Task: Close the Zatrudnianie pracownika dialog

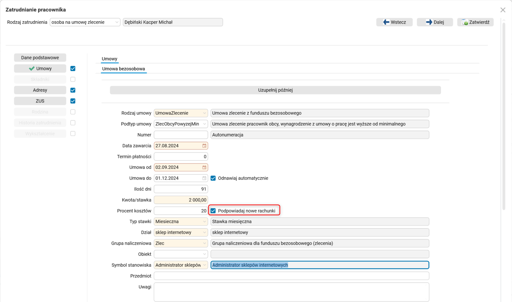Action: (x=503, y=10)
